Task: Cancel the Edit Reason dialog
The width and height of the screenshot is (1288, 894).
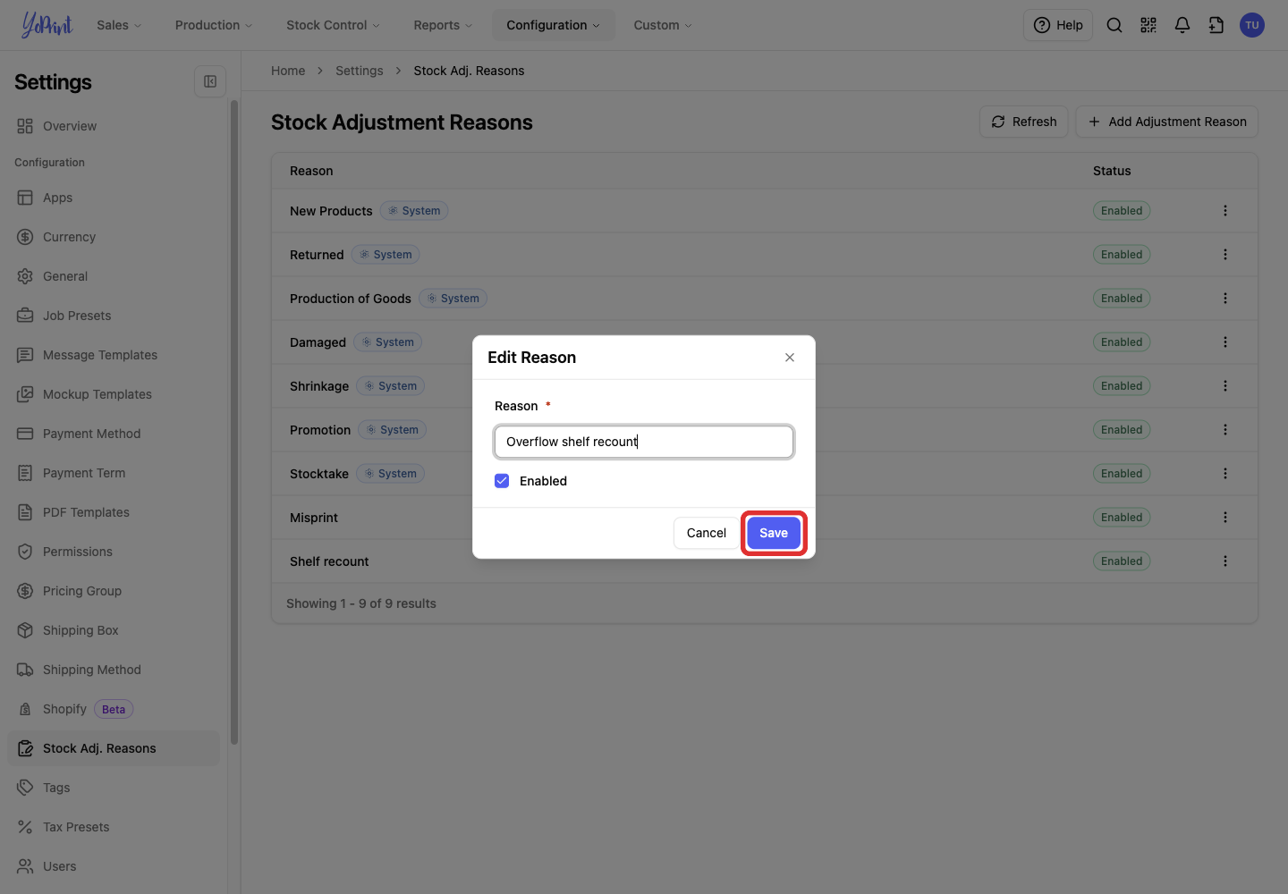Action: pos(707,533)
